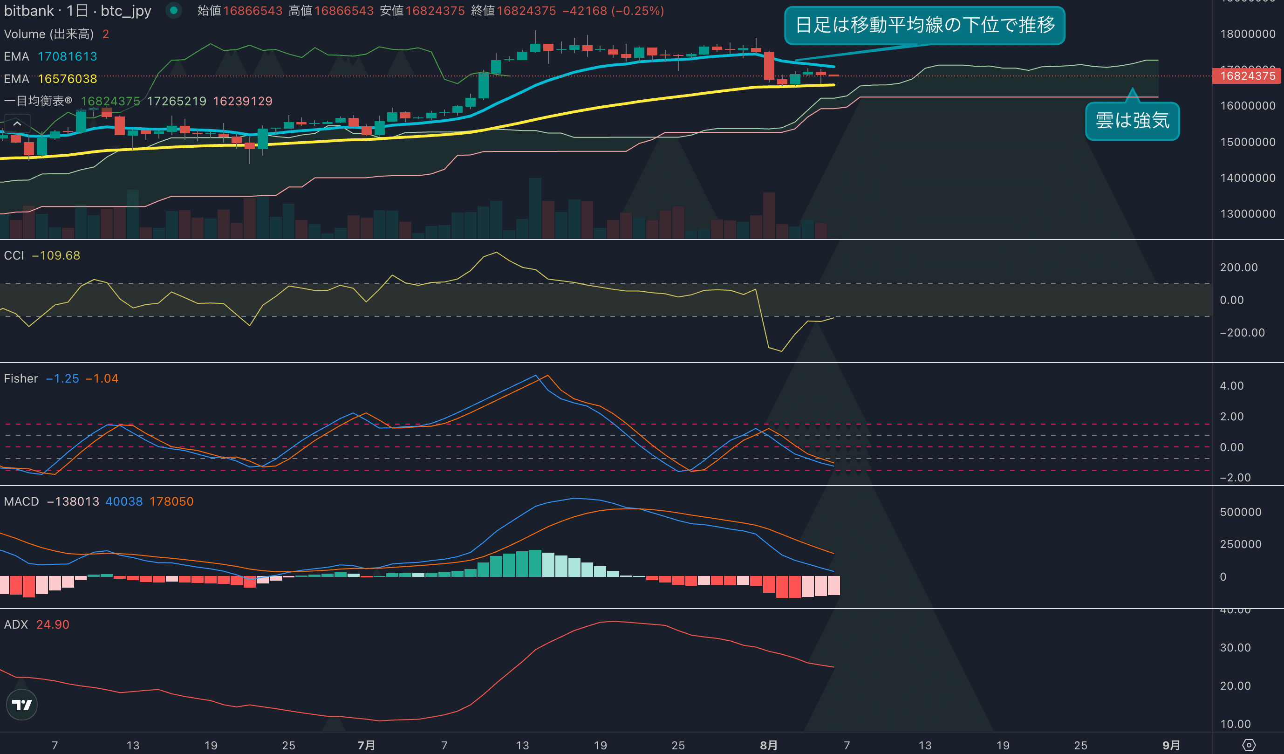Click the green market status dot
This screenshot has height=754, width=1284.
(174, 10)
